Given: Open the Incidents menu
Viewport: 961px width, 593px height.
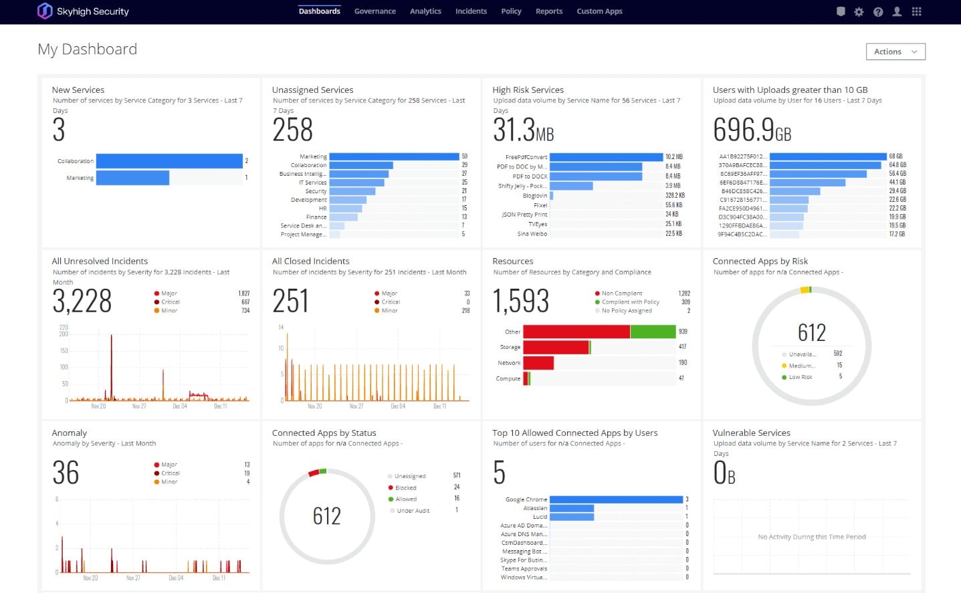Looking at the screenshot, I should pos(471,11).
